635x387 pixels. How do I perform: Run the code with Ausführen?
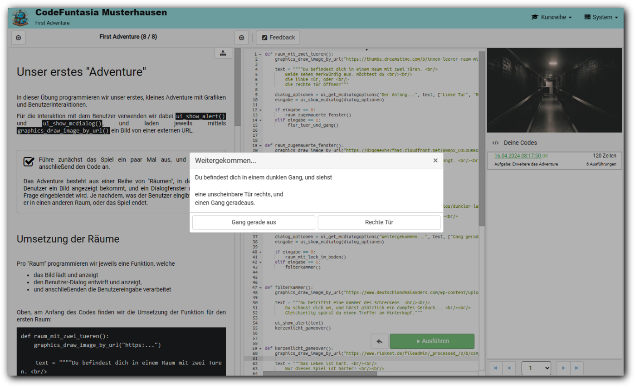pos(432,341)
